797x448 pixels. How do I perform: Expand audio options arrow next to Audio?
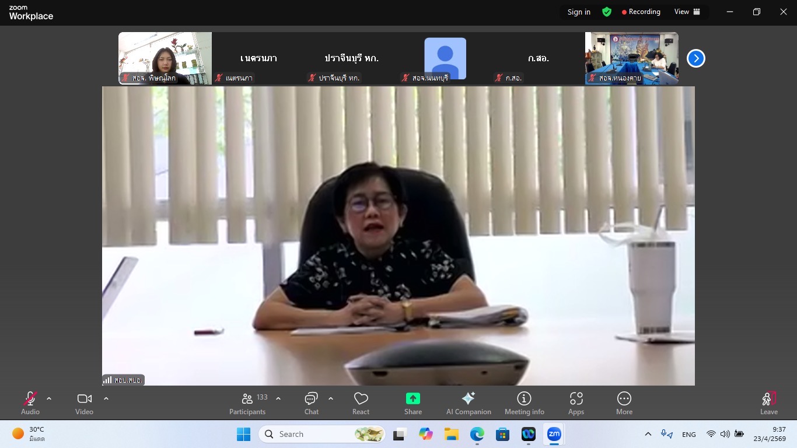coord(49,398)
